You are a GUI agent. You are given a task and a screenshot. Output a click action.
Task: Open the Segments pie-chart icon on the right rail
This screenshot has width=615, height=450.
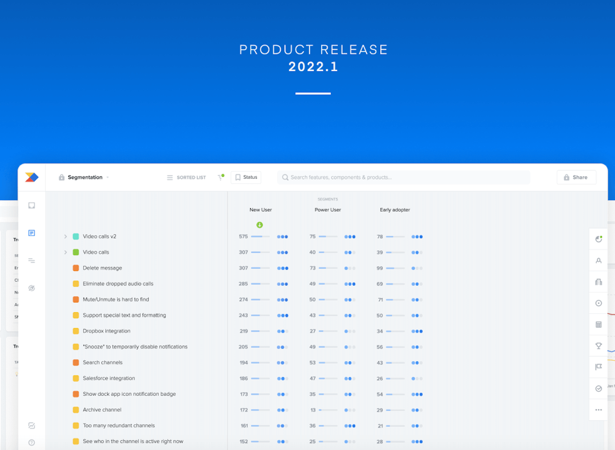pos(599,239)
